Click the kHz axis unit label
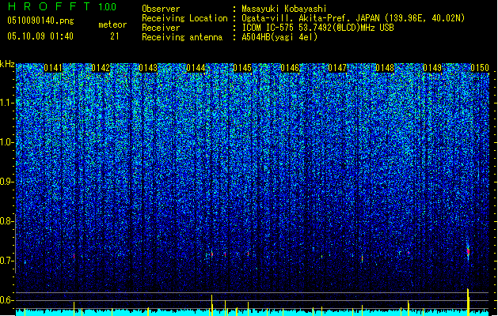 7,64
